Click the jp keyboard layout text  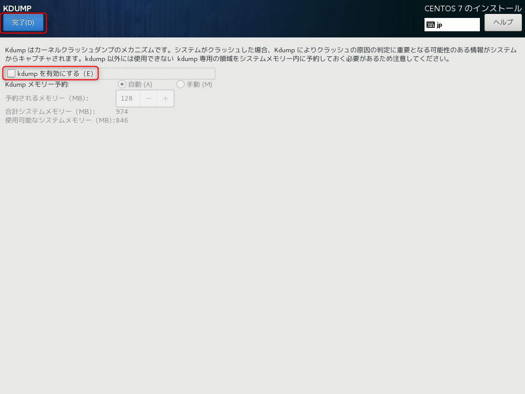tap(439, 25)
